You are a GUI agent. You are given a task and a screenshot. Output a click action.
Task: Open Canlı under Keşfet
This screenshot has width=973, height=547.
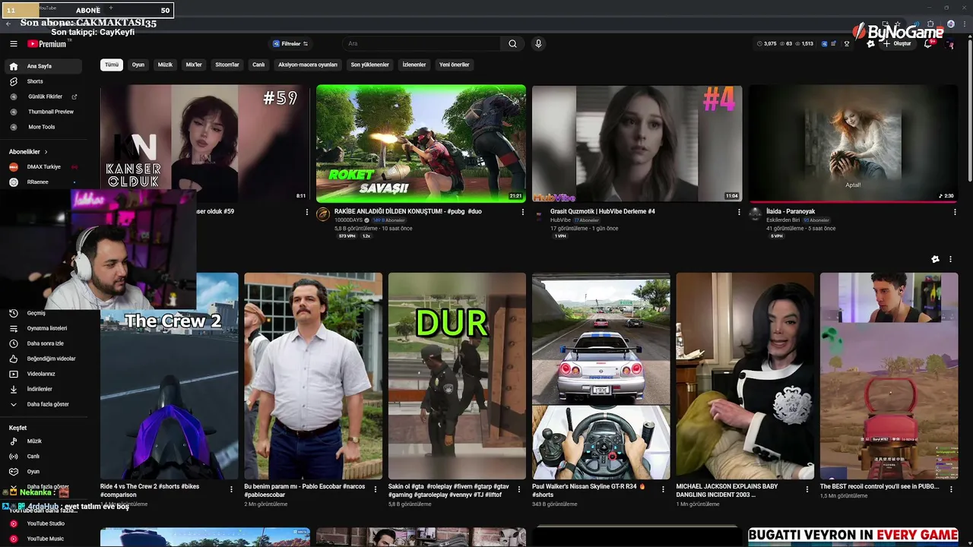pos(42,457)
